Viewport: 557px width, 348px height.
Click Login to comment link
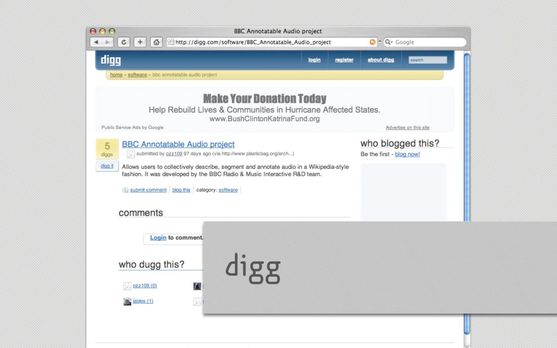pos(158,238)
